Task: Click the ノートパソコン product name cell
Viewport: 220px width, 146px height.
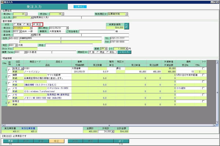Action: 48,72
